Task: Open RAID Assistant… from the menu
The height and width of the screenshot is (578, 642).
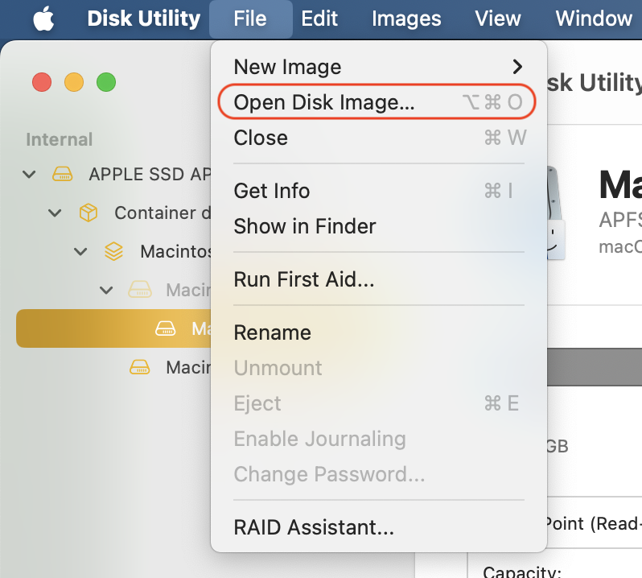Action: [379, 526]
